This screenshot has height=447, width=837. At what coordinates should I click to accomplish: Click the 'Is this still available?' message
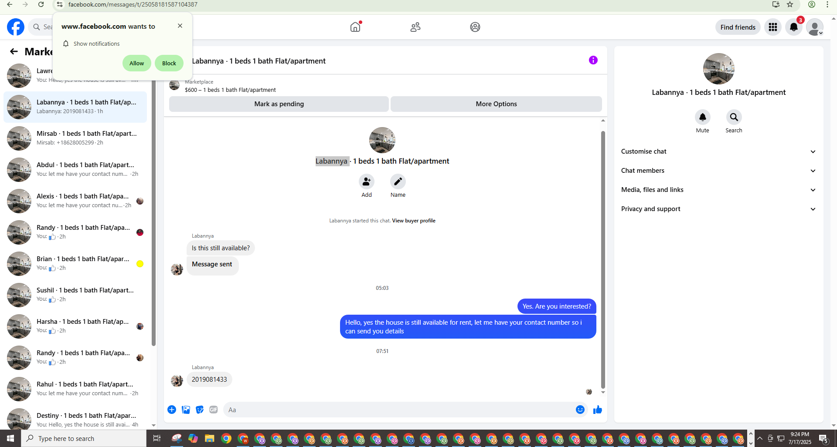tap(221, 248)
